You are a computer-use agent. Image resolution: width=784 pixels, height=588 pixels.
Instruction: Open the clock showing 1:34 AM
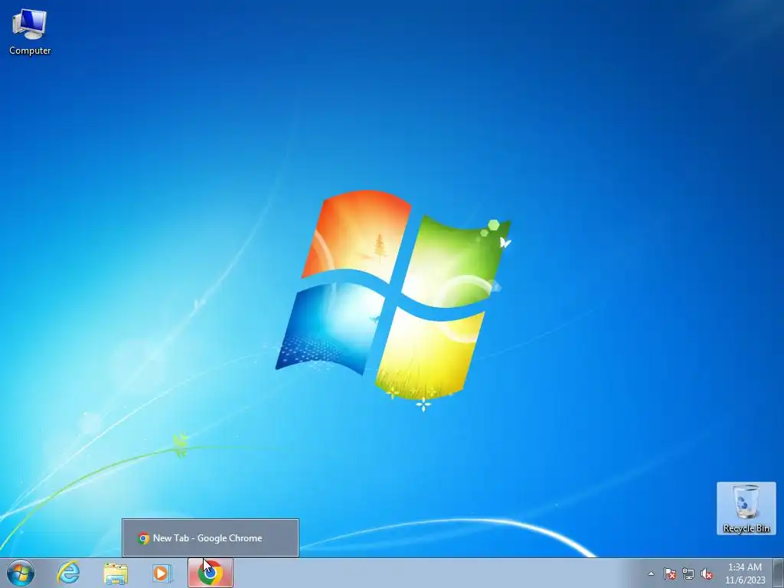(x=745, y=573)
